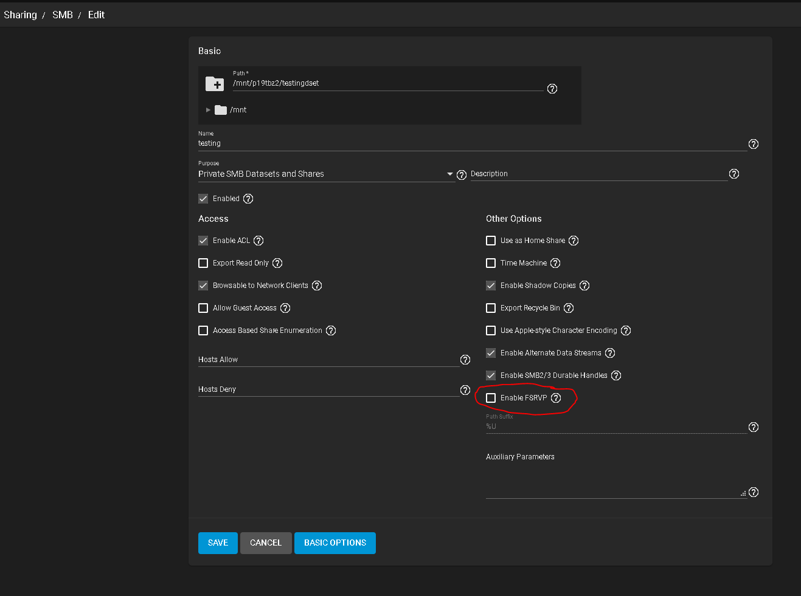Open help icon for Apple-style Character Encoding
Screen dimensions: 801x596
(626, 331)
